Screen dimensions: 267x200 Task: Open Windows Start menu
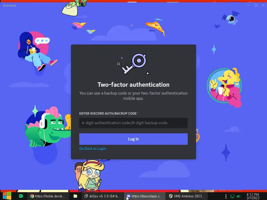tap(7, 196)
